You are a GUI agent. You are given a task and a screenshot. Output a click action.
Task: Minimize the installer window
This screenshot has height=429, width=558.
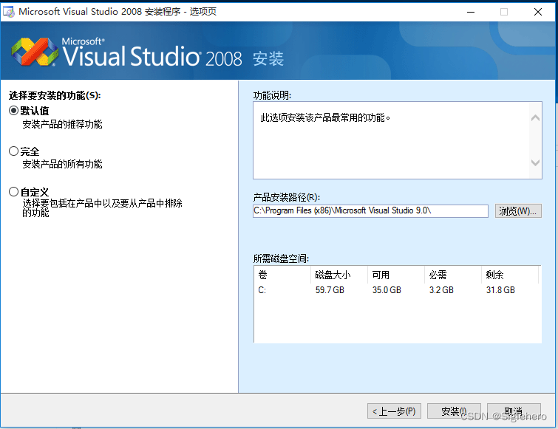tap(470, 12)
